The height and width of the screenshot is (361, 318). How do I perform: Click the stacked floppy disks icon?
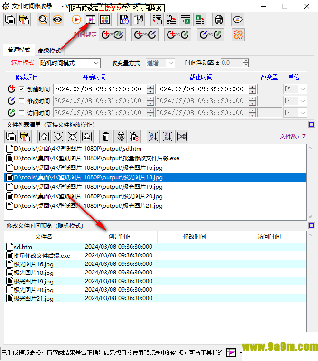point(138,20)
